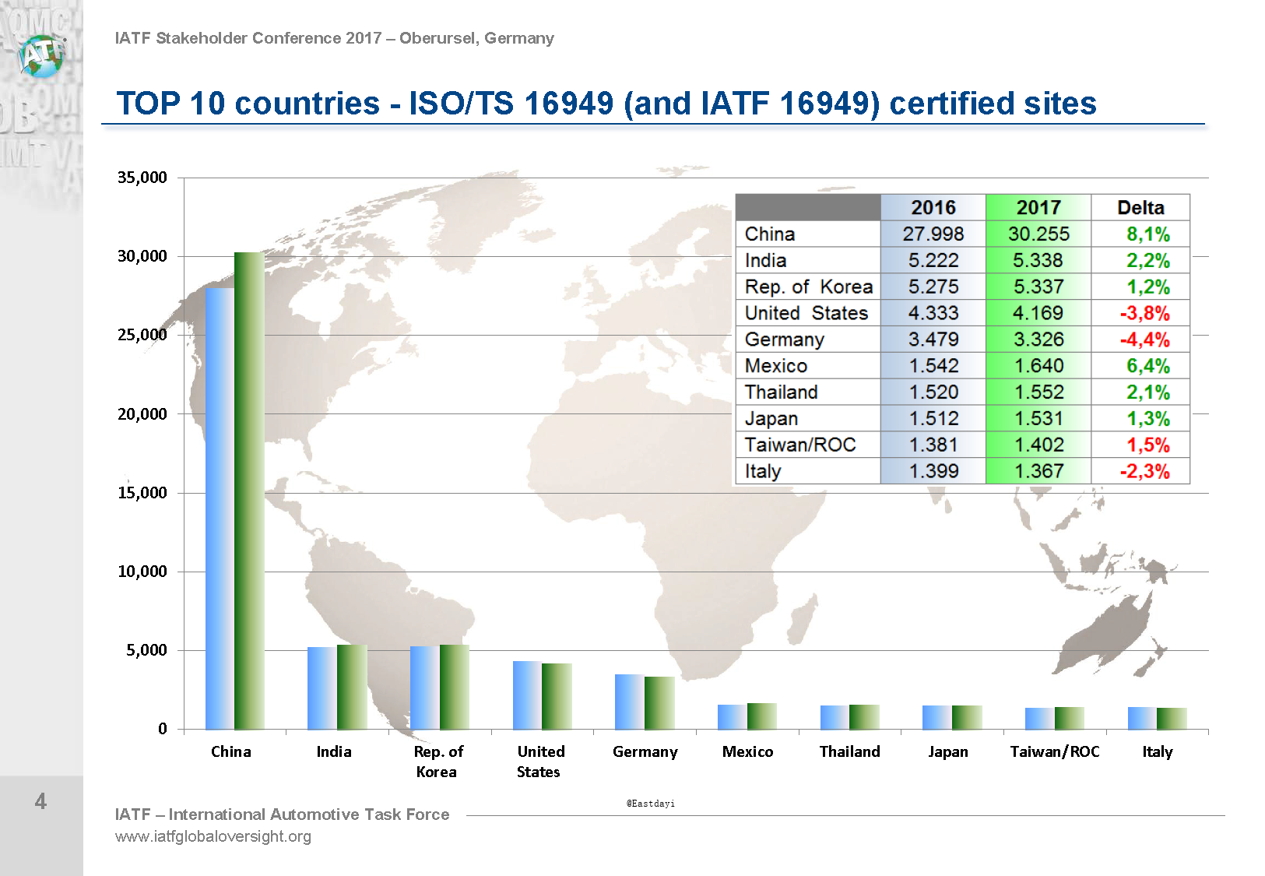Click the red 1,5% delta value
The image size is (1265, 876).
click(1148, 445)
